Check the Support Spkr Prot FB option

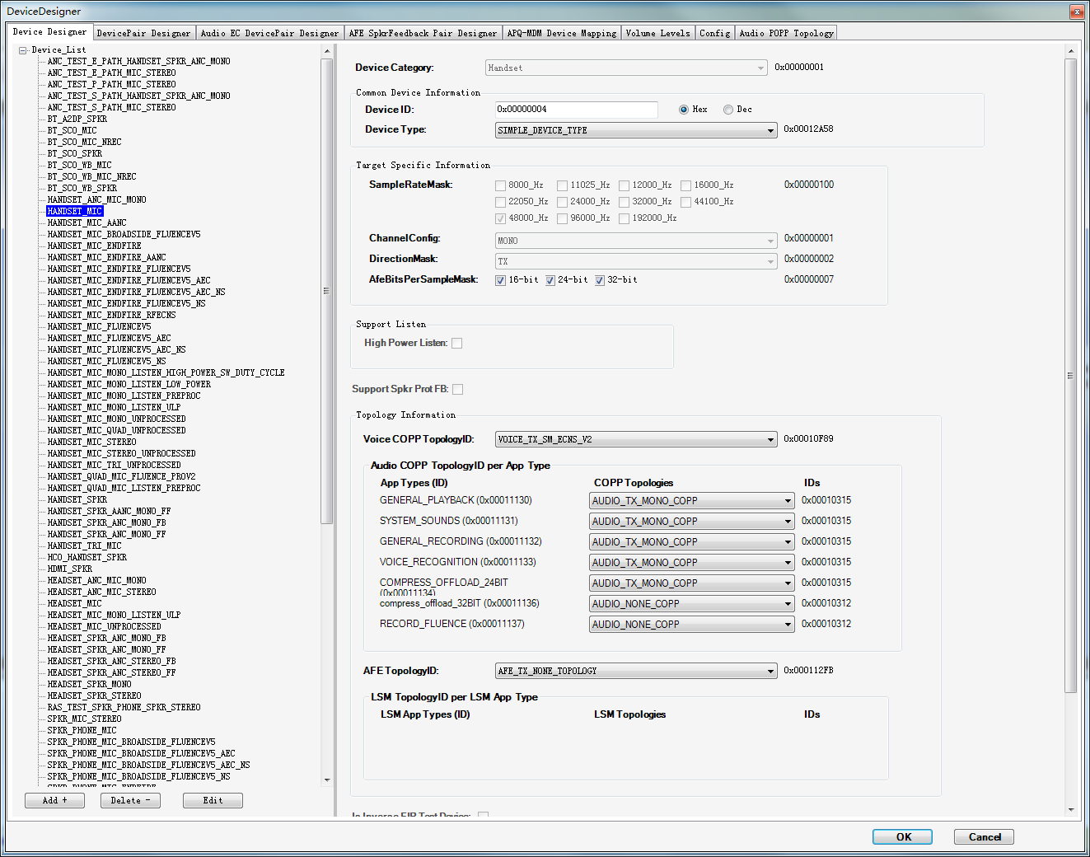point(458,389)
